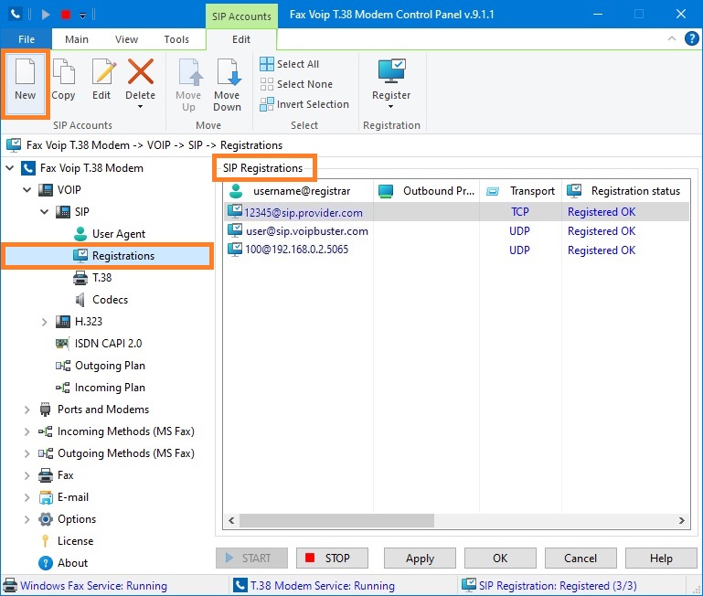The height and width of the screenshot is (596, 703).
Task: Select the 12345@sip.provider.com registration row
Action: (456, 212)
